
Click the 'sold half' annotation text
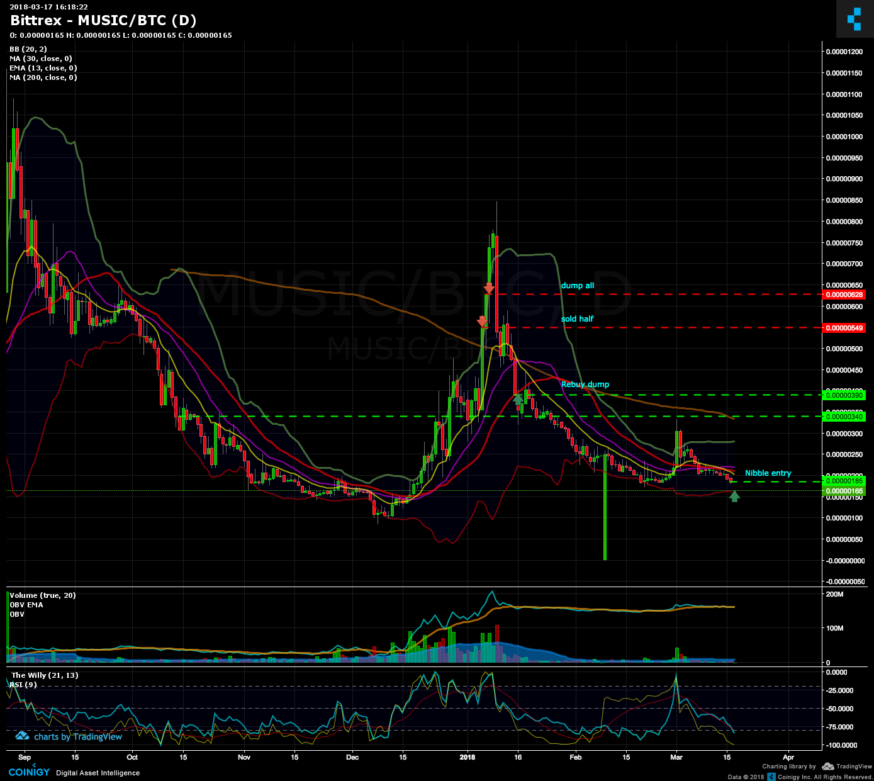[x=577, y=319]
